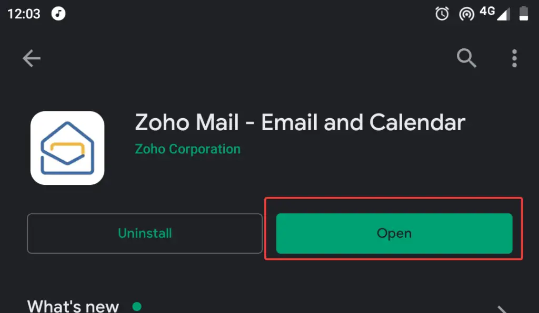539x313 pixels.
Task: Open the three-dot more options menu
Action: tap(514, 58)
